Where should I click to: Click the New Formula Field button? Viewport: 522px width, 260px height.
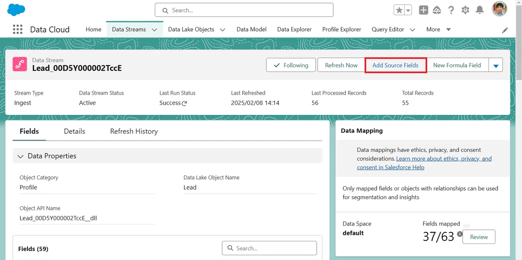(x=457, y=65)
